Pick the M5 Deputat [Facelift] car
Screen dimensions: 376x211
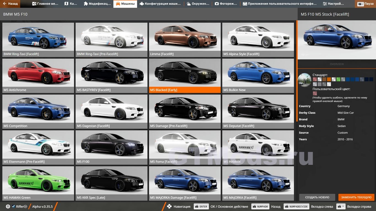pos(258,112)
